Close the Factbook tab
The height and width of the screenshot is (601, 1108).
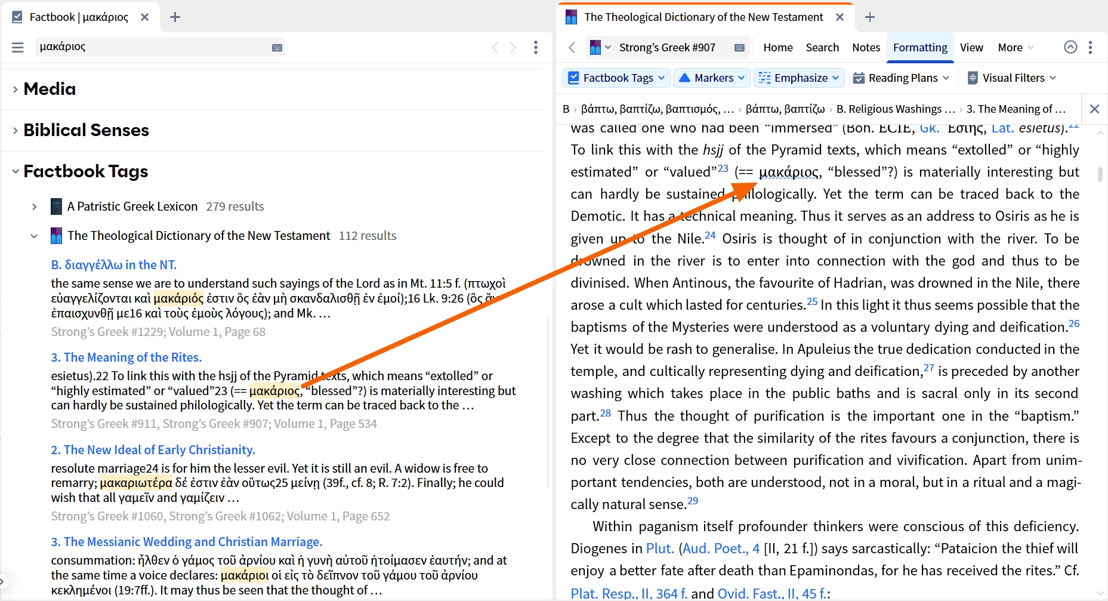point(144,17)
